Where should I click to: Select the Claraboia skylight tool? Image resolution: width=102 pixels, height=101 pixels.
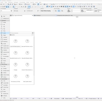pos(5,50)
